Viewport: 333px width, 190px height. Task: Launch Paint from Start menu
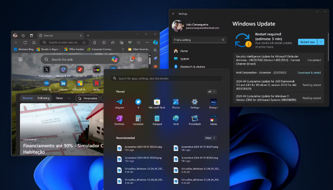[x=176, y=120]
